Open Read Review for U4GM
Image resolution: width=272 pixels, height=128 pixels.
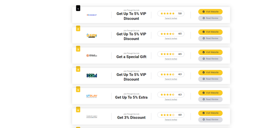(210, 38)
